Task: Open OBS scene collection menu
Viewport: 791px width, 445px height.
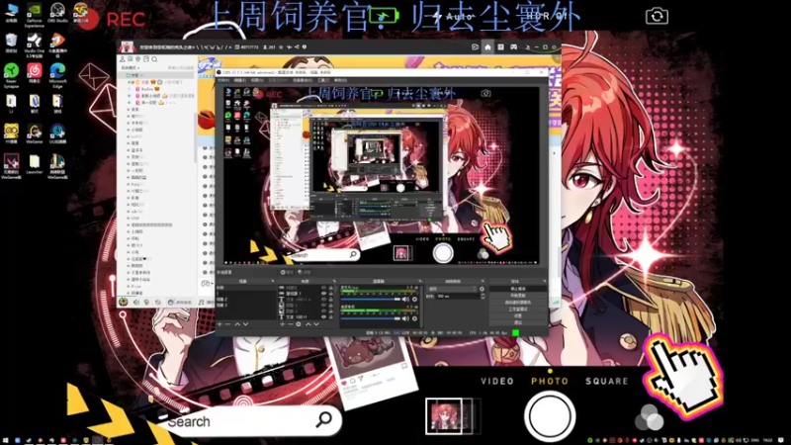Action: pyautogui.click(x=303, y=80)
